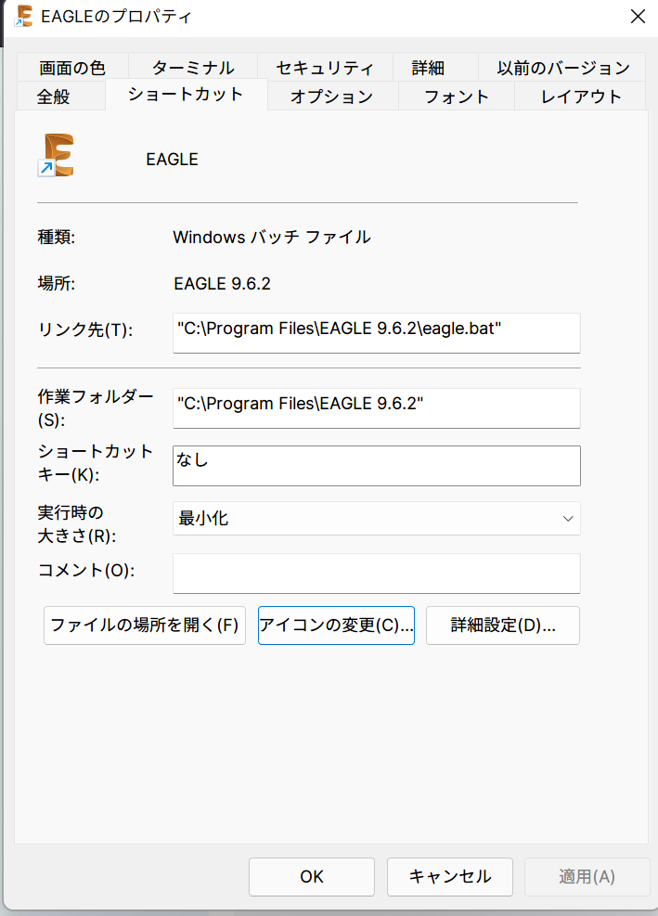Open the フォント (Font) tab
This screenshot has height=916, width=658.
(x=456, y=96)
